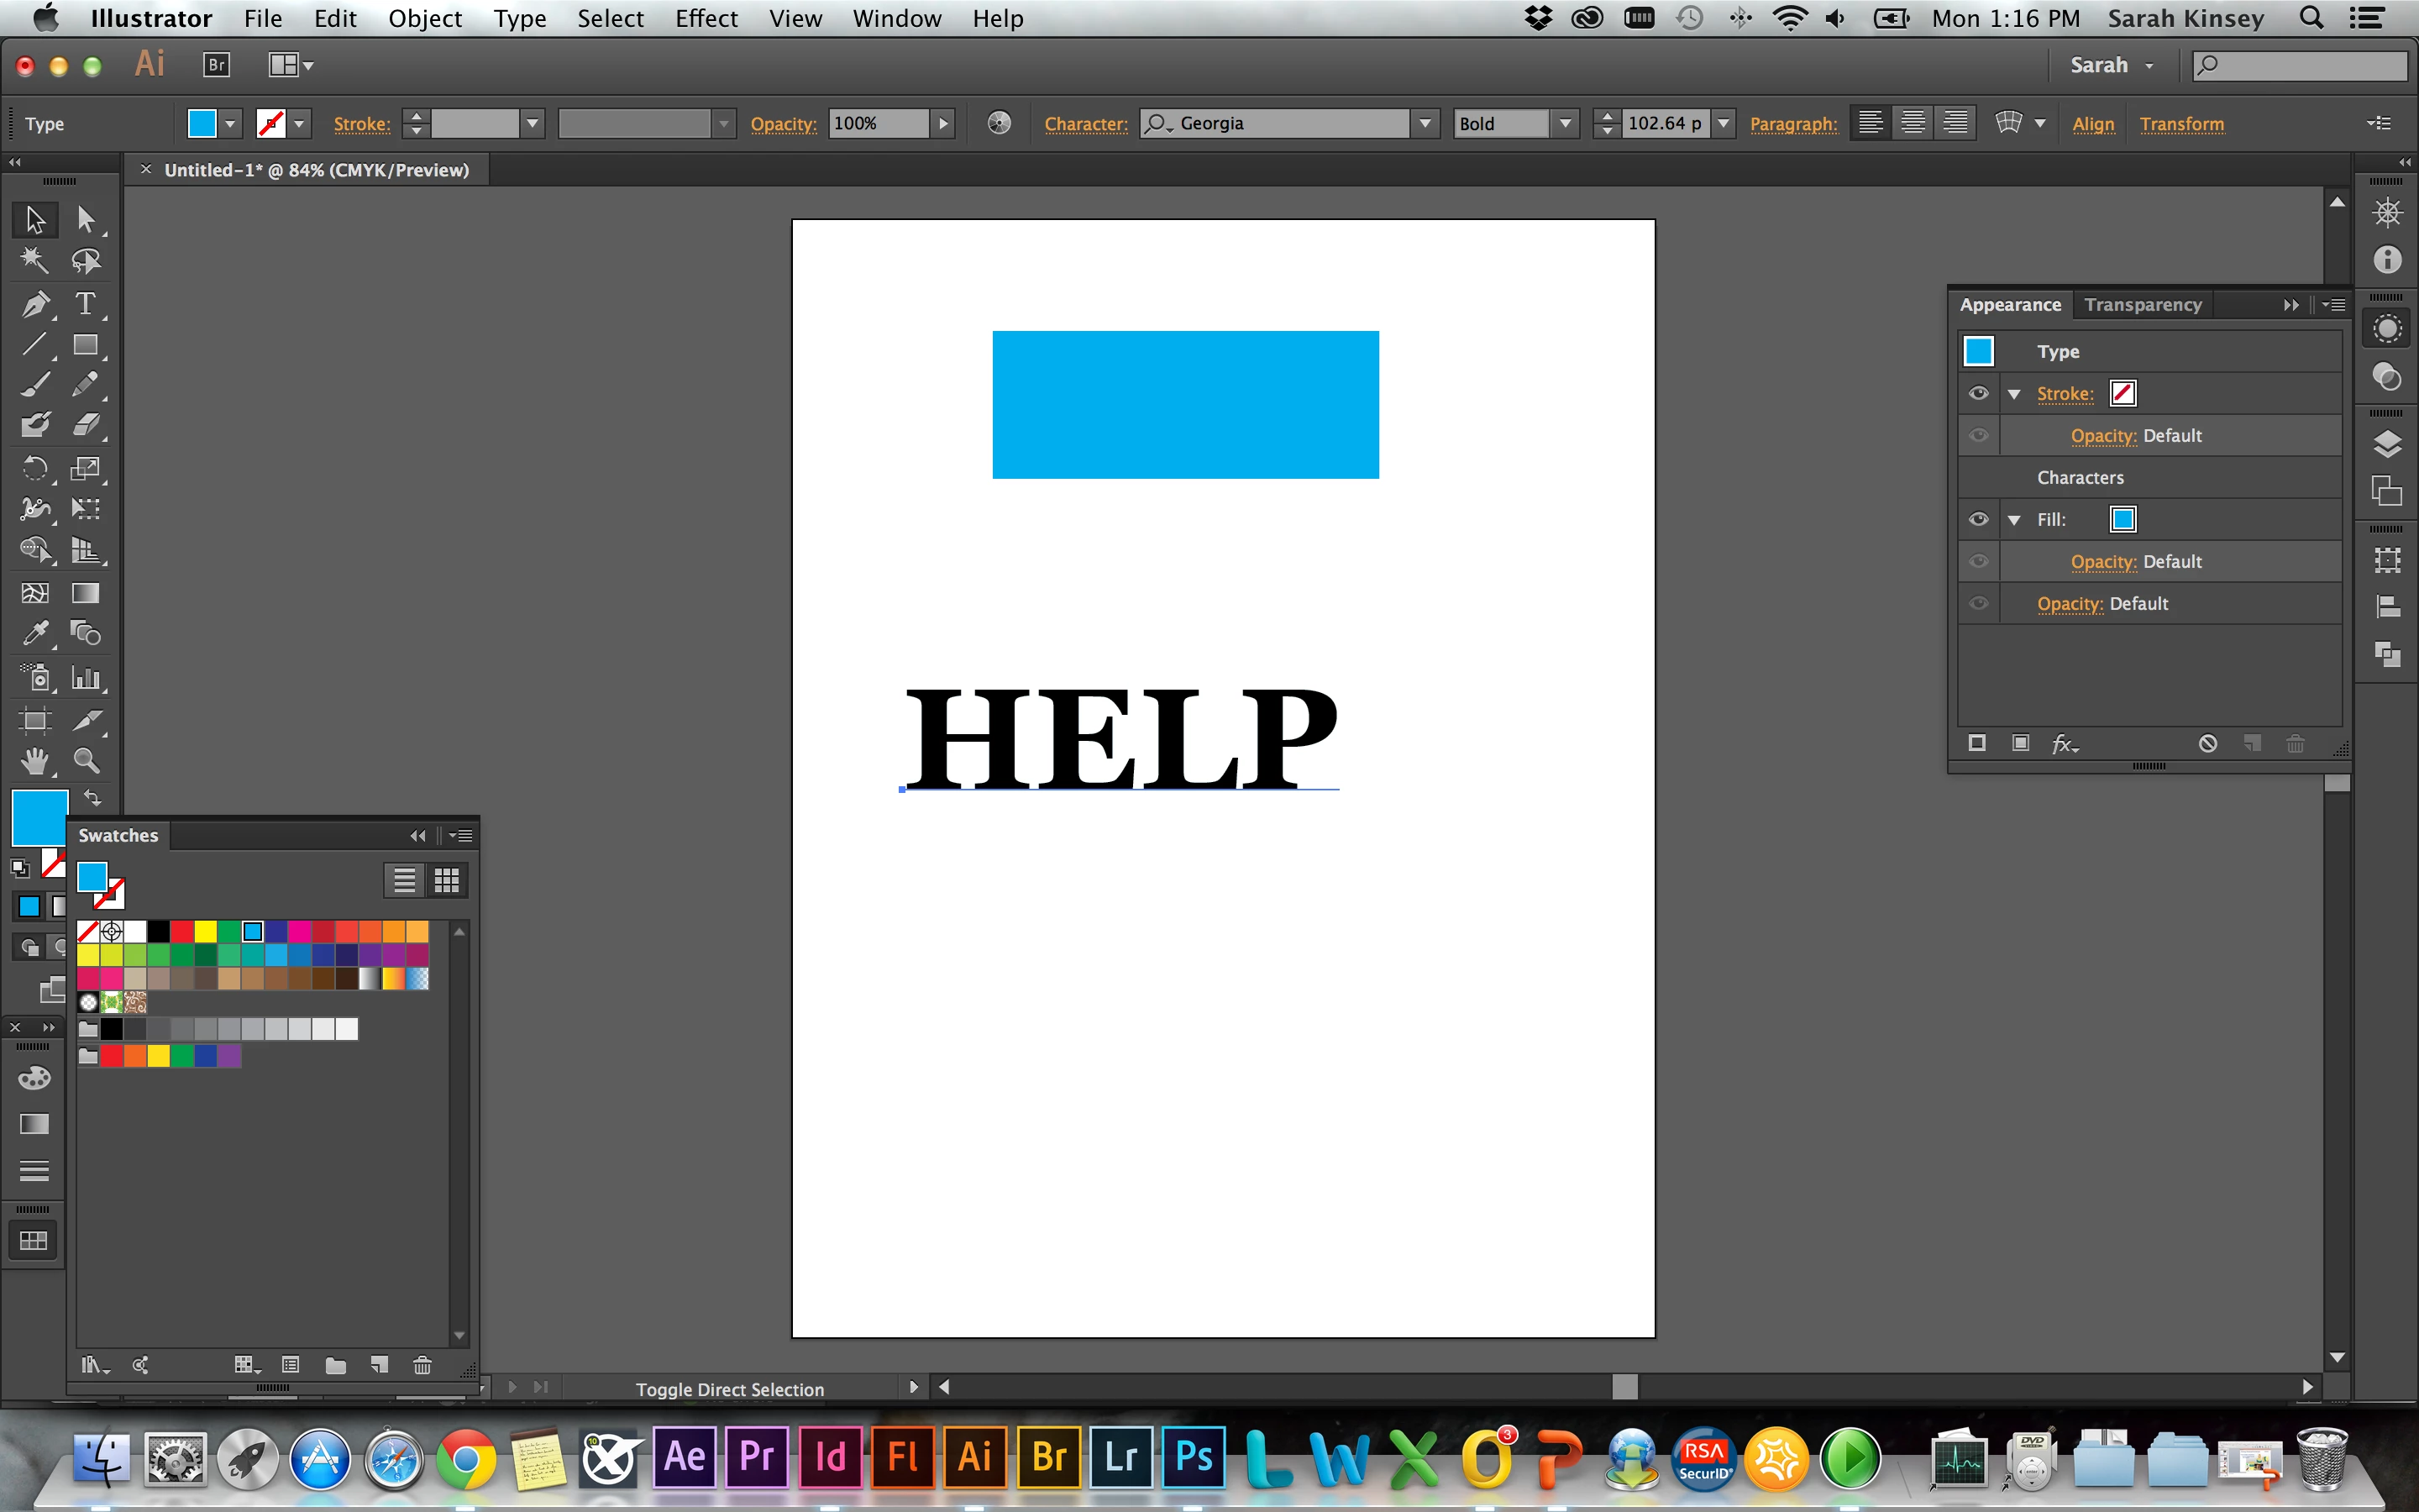Image resolution: width=2419 pixels, height=1512 pixels.
Task: Open the Effect menu
Action: 706,18
